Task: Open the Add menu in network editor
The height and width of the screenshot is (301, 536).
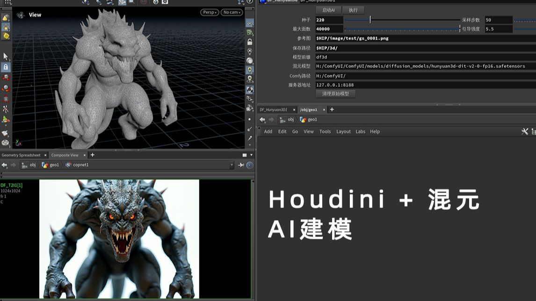Action: coord(268,131)
